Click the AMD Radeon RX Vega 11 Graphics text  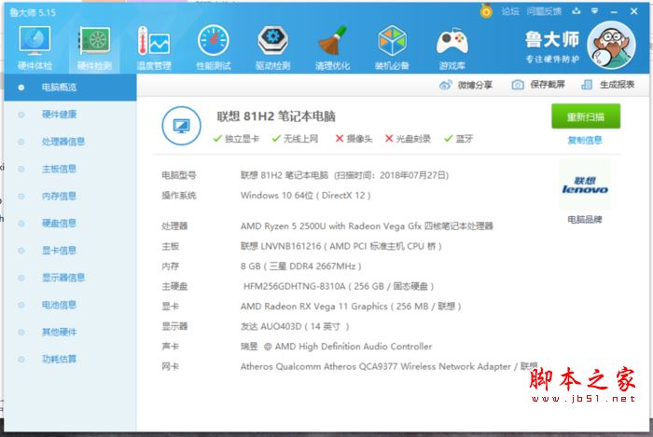coord(351,307)
